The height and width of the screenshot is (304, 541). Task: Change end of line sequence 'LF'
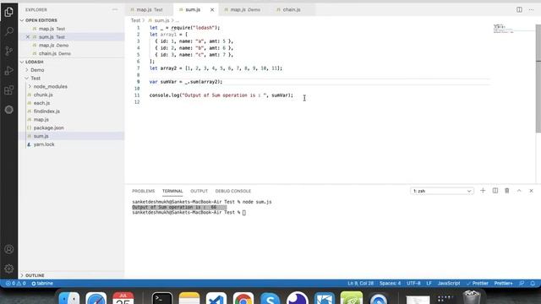pos(429,284)
